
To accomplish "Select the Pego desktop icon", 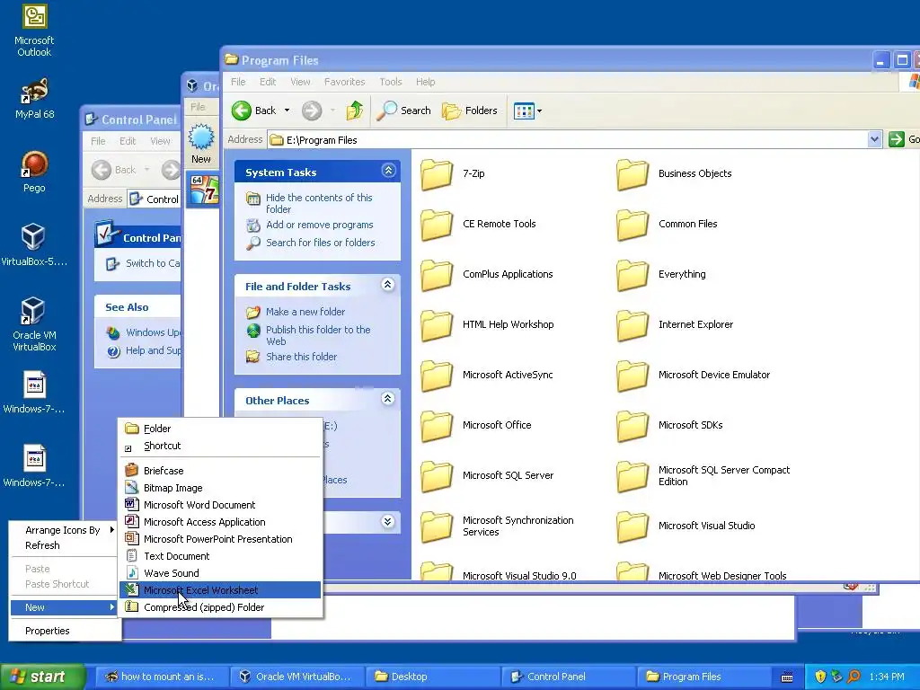I will [x=34, y=172].
